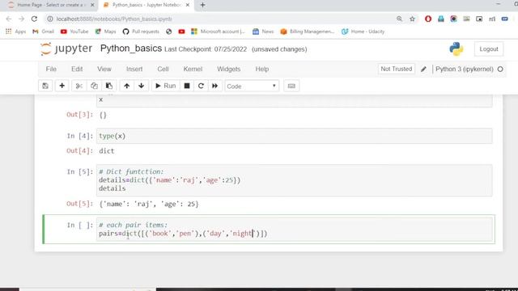Click the address bar URL
518x291 pixels.
pyautogui.click(x=114, y=19)
